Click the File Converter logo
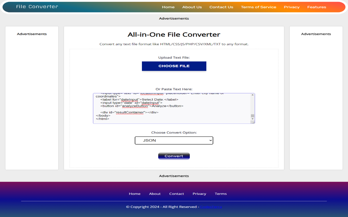This screenshot has height=217, width=348. 37,7
